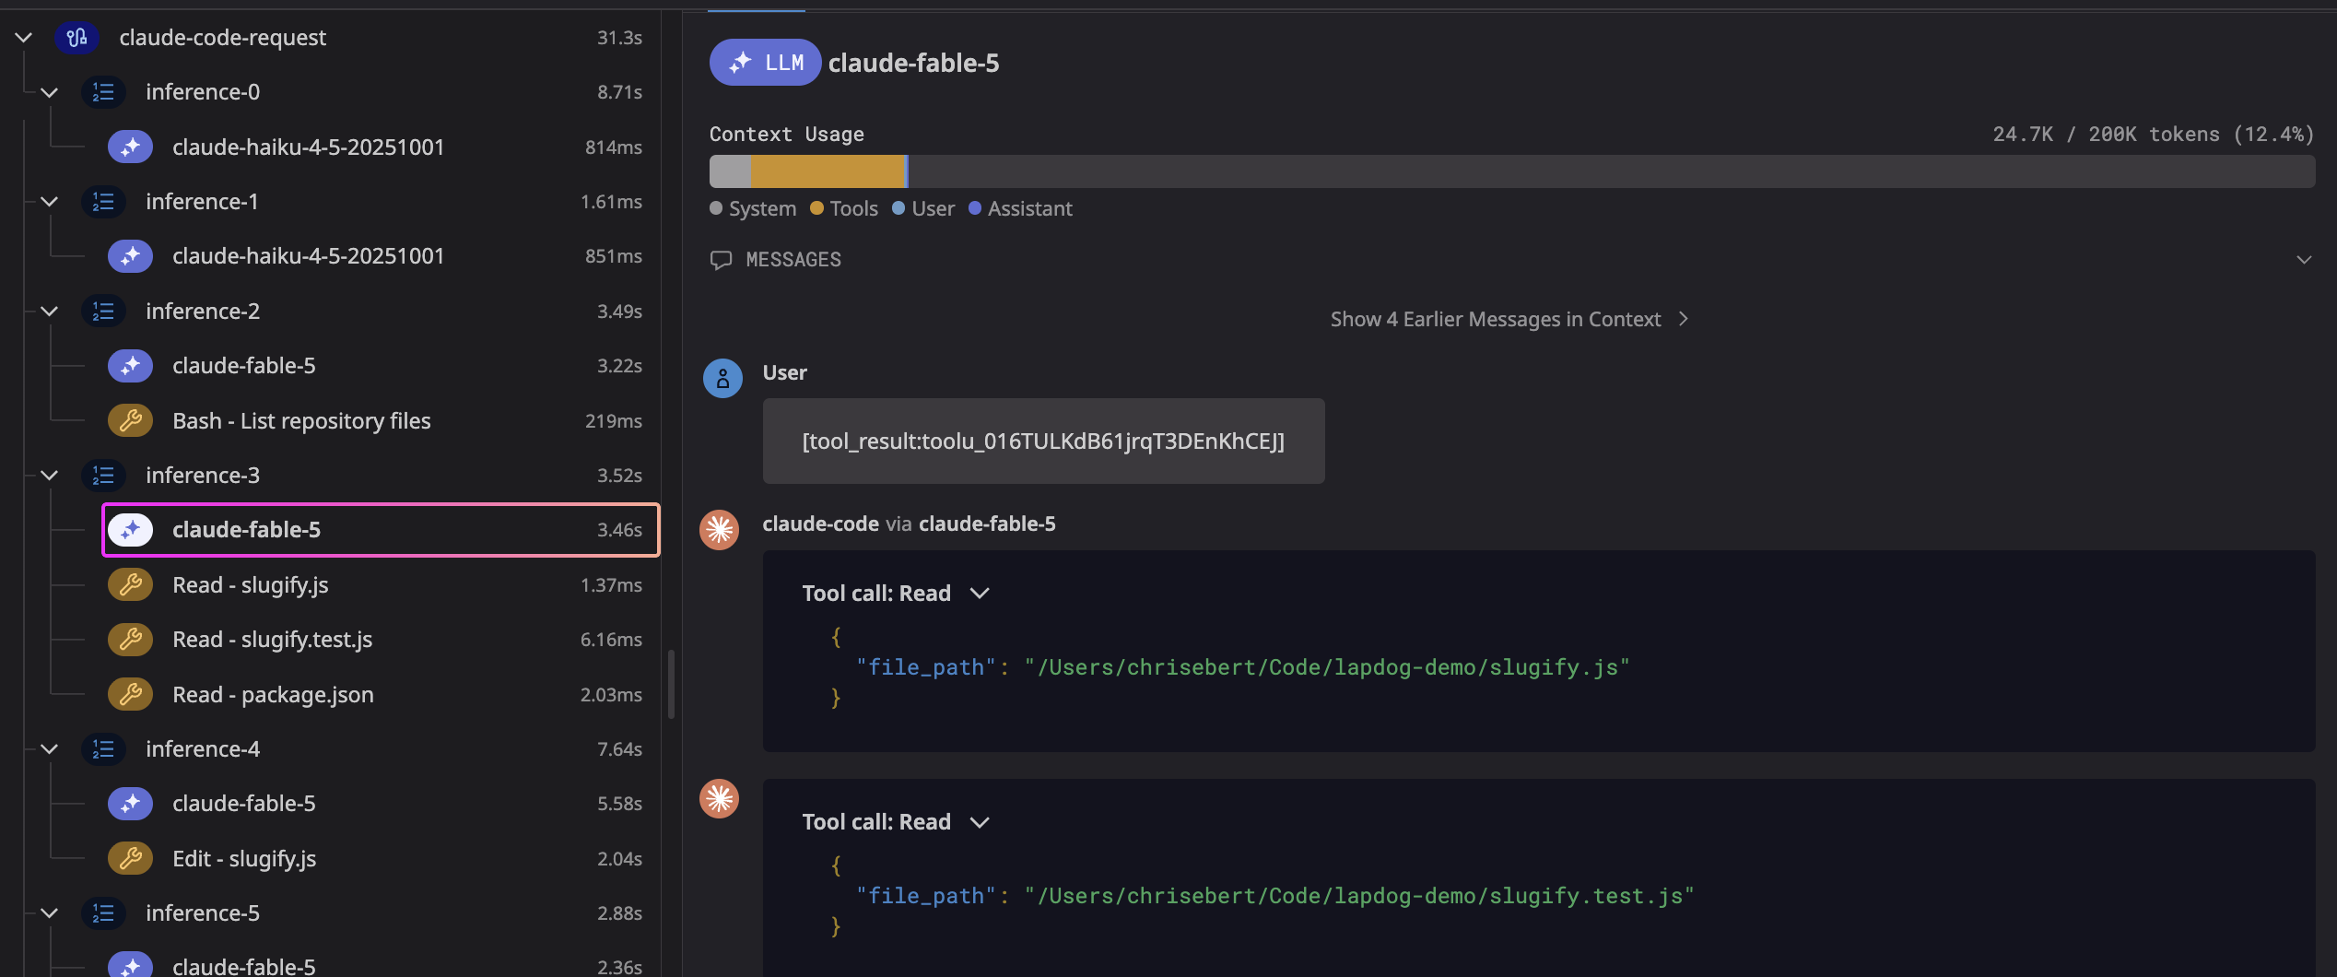Image resolution: width=2337 pixels, height=977 pixels.
Task: Click the Context Usage progress bar
Action: click(1511, 171)
